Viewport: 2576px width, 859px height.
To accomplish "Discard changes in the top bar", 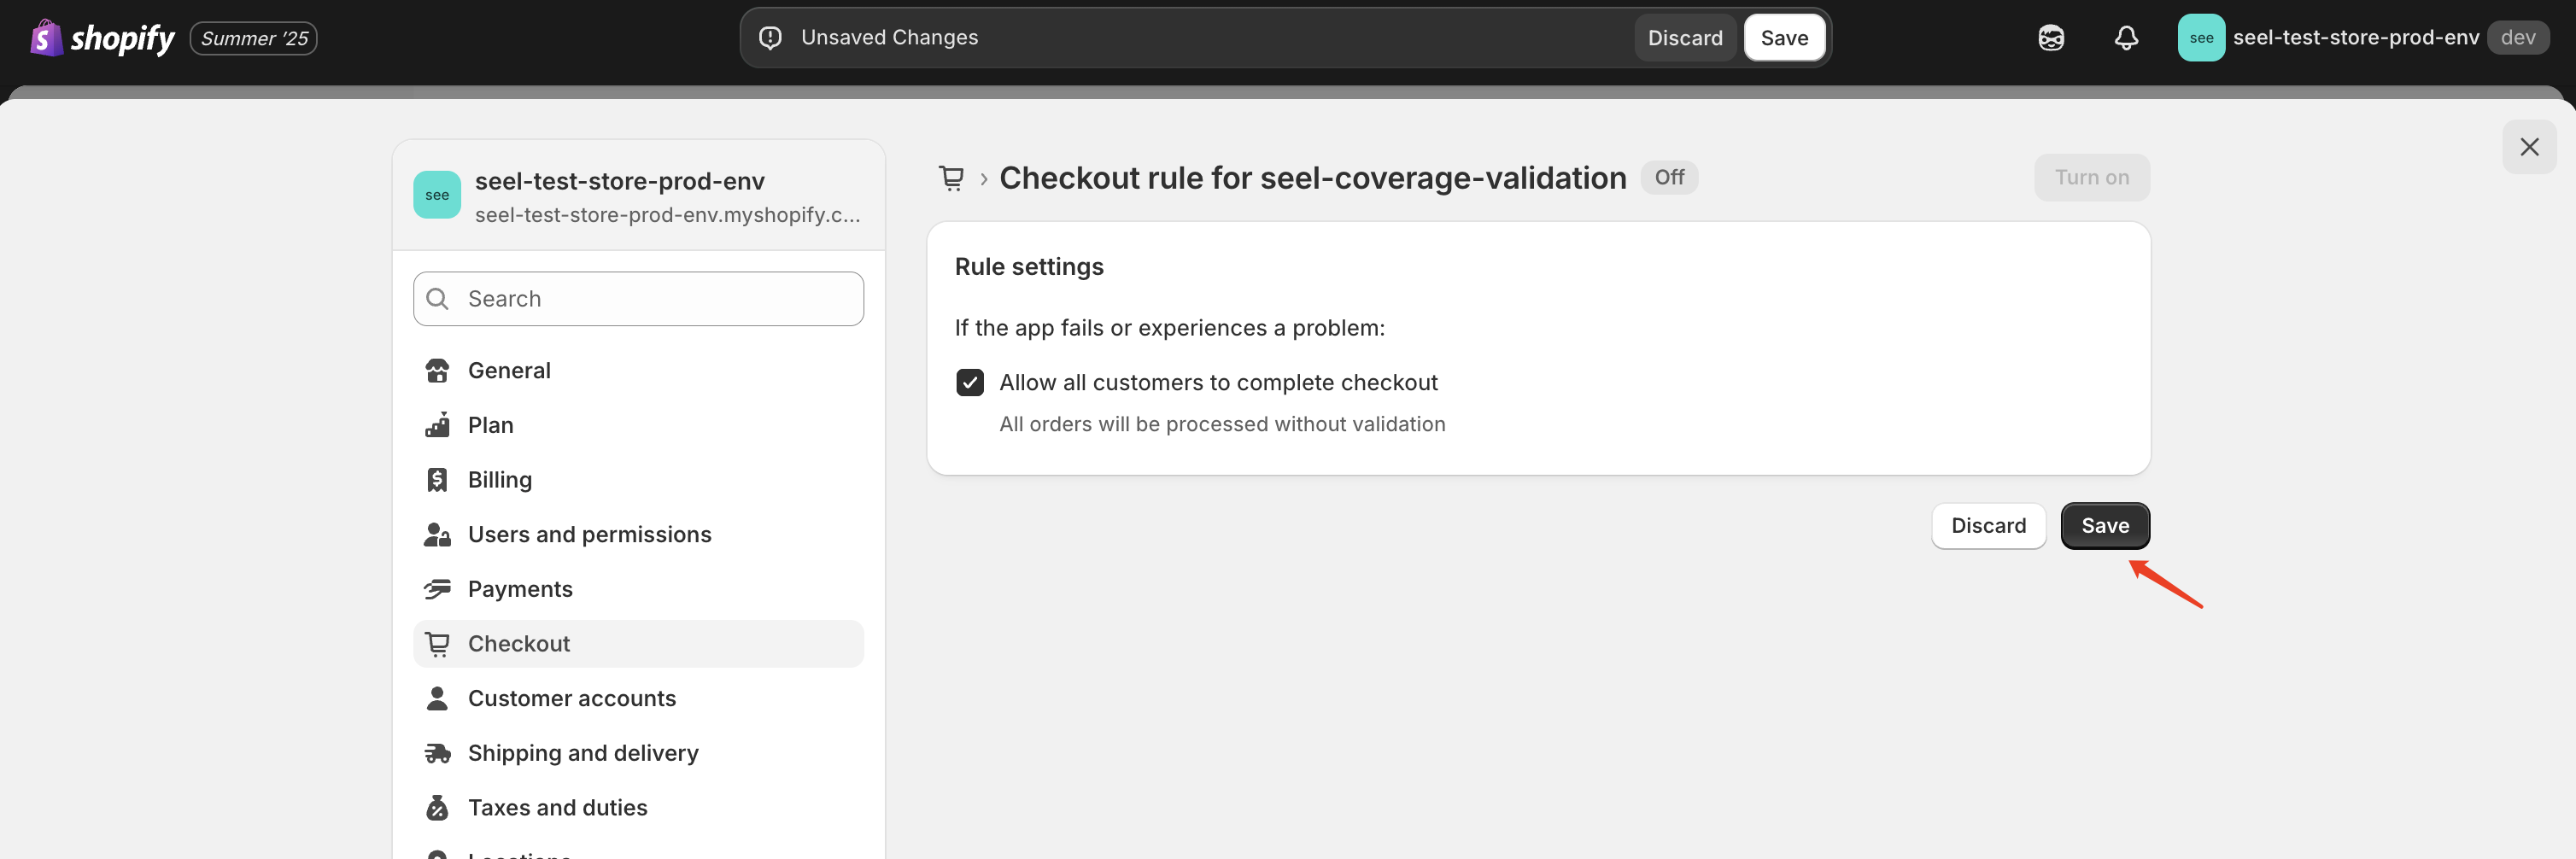I will click(x=1684, y=38).
